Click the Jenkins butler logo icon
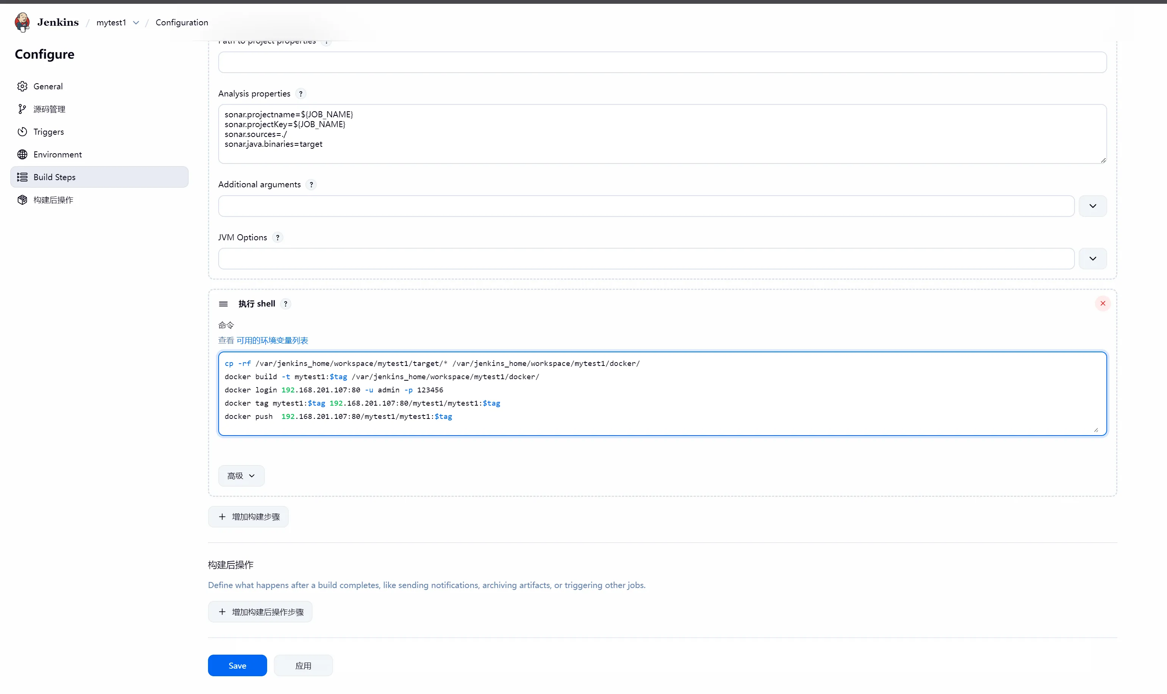1167x694 pixels. tap(22, 22)
